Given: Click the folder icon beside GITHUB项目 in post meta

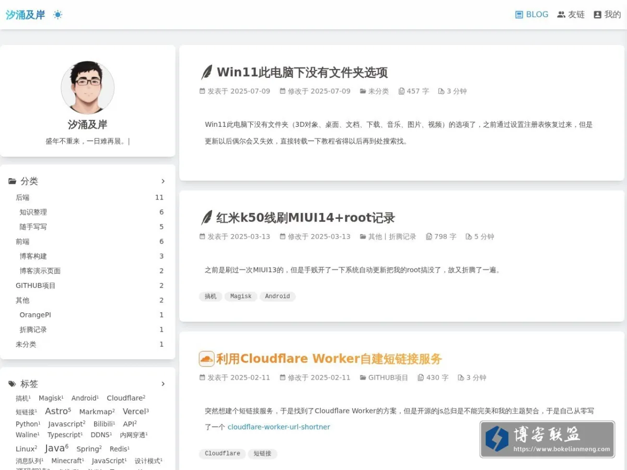Looking at the screenshot, I should (363, 378).
